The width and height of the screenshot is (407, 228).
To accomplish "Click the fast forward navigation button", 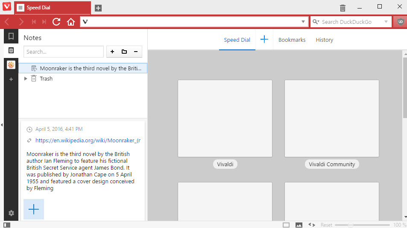I will click(x=44, y=22).
